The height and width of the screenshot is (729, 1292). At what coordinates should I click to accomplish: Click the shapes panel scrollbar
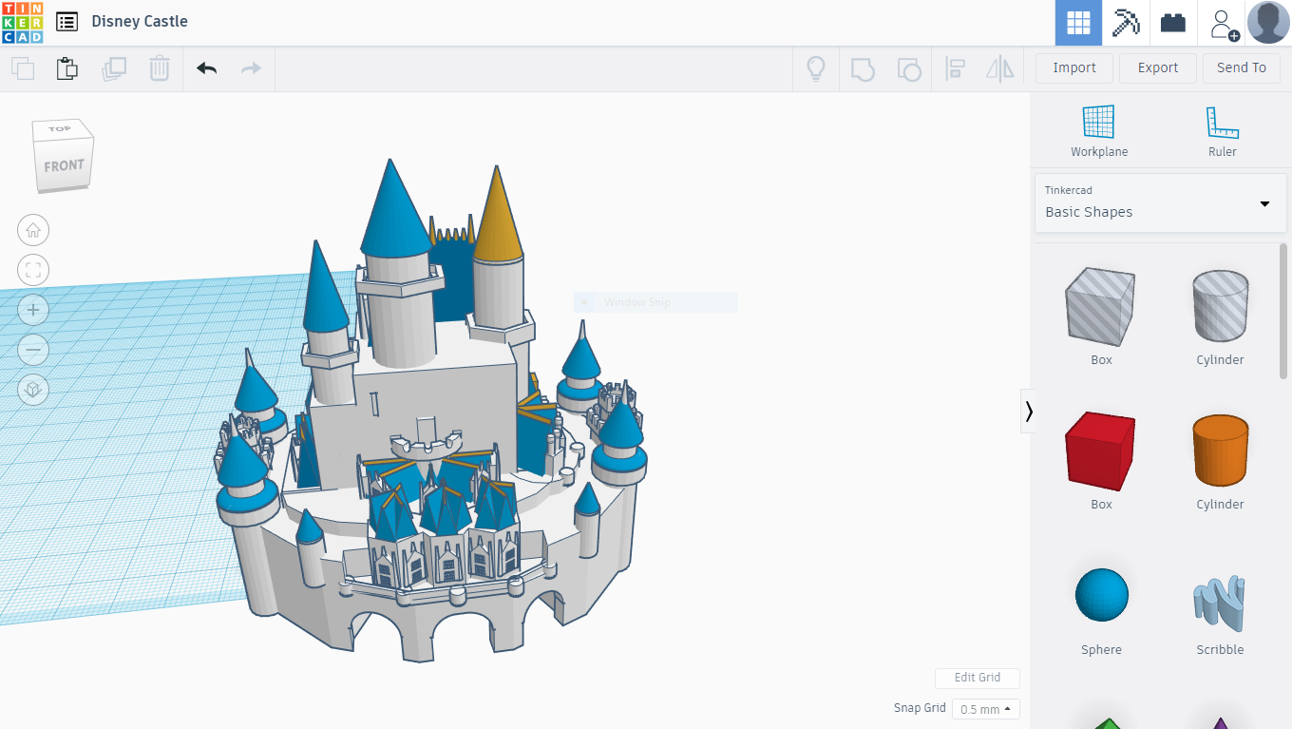tap(1283, 314)
